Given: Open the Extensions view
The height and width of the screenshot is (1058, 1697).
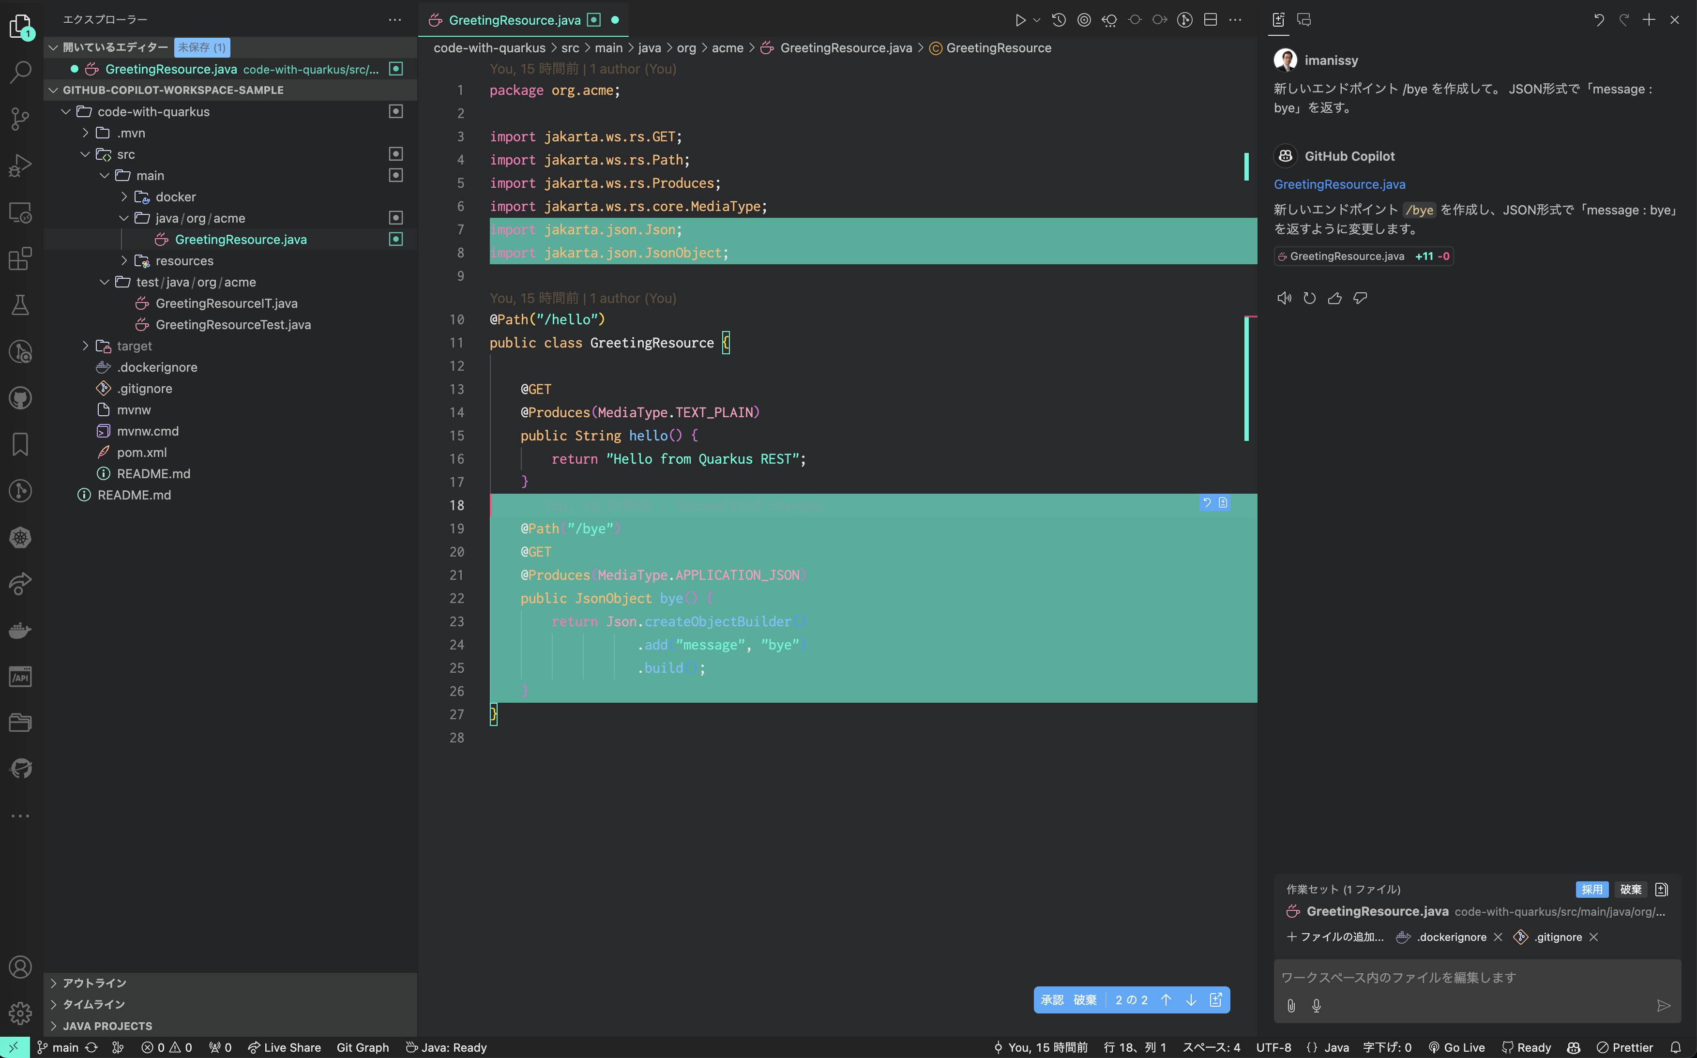Looking at the screenshot, I should (20, 258).
